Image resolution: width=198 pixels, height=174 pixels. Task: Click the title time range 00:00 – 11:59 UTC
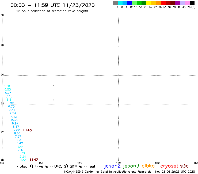(x=36, y=5)
